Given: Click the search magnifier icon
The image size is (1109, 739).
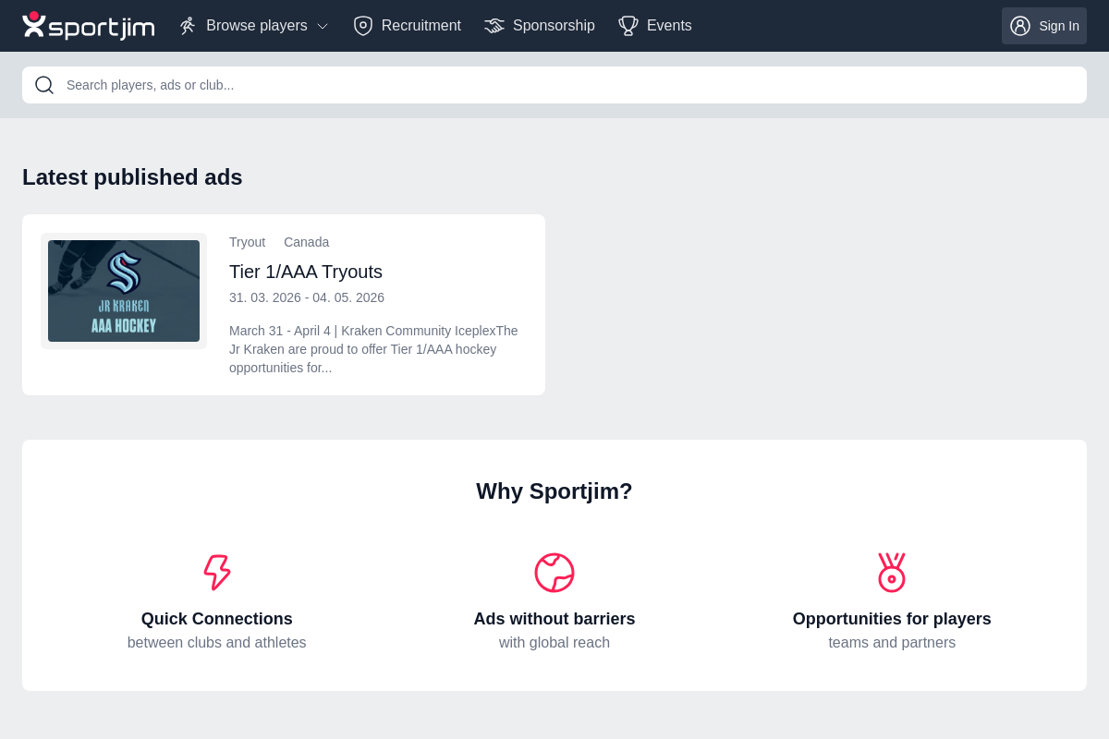Looking at the screenshot, I should click(44, 85).
